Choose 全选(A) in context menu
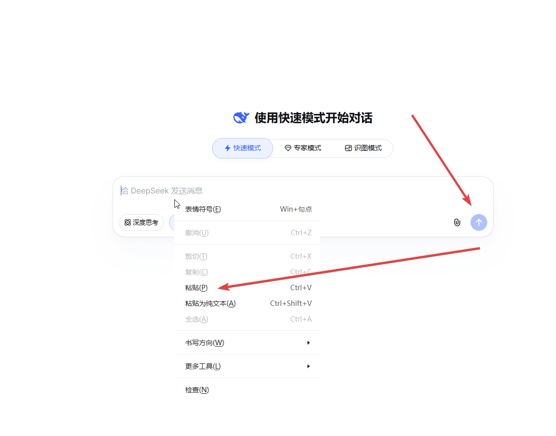 (x=247, y=319)
